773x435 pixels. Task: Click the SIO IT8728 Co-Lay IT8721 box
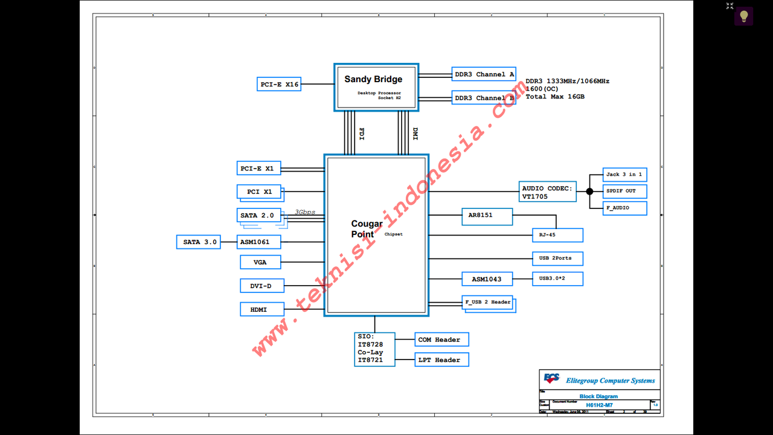(x=374, y=349)
